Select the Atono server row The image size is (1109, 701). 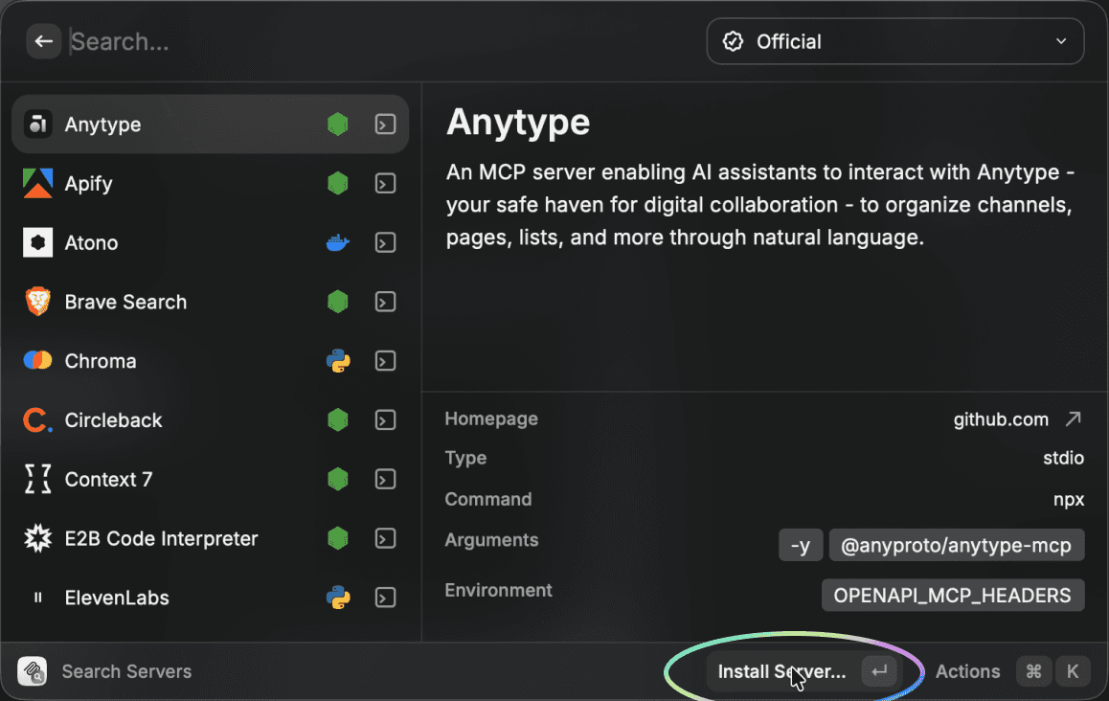coord(211,242)
